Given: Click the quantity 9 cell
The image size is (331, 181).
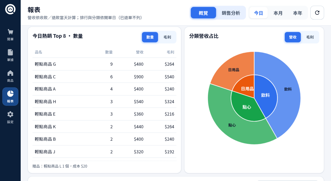Looking at the screenshot, I should coord(111,64).
